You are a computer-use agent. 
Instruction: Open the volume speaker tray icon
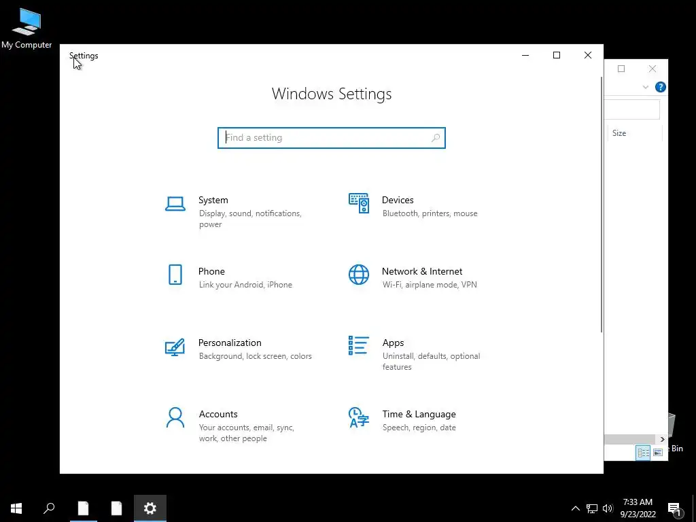pyautogui.click(x=608, y=508)
